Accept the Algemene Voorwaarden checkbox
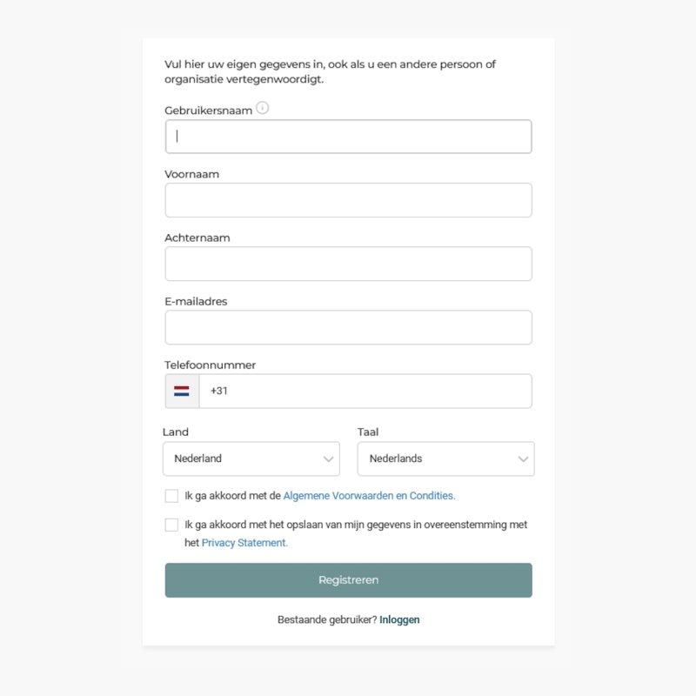Viewport: 696px width, 696px height. 171,496
